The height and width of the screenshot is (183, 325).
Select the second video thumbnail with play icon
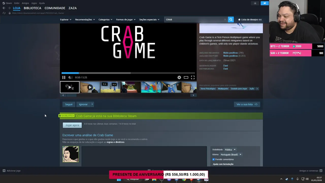[x=90, y=87]
